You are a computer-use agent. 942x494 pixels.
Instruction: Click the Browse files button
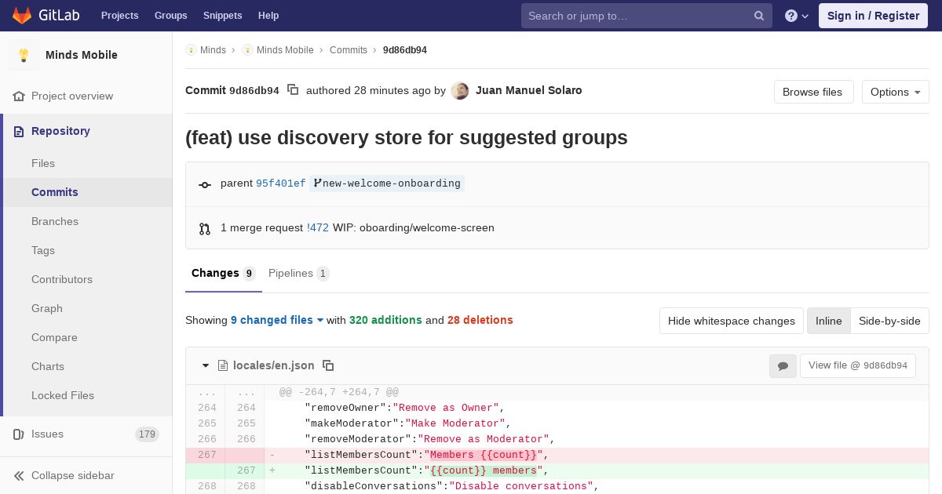812,92
